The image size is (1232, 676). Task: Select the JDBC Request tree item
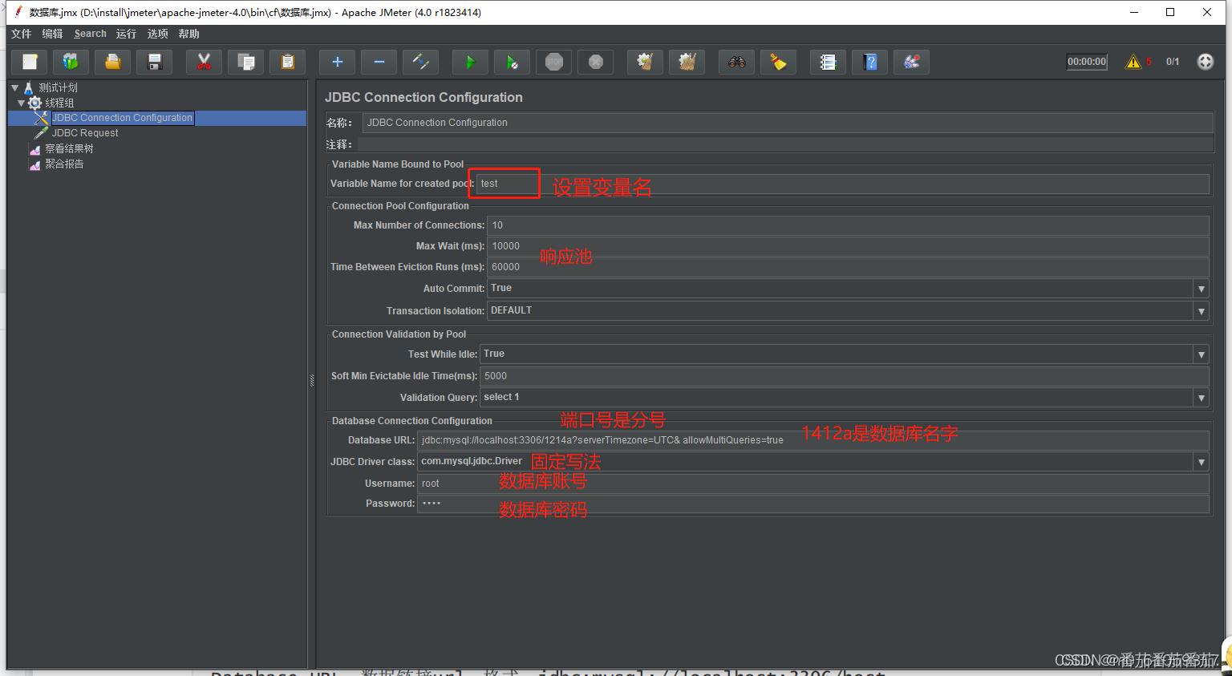[x=85, y=133]
